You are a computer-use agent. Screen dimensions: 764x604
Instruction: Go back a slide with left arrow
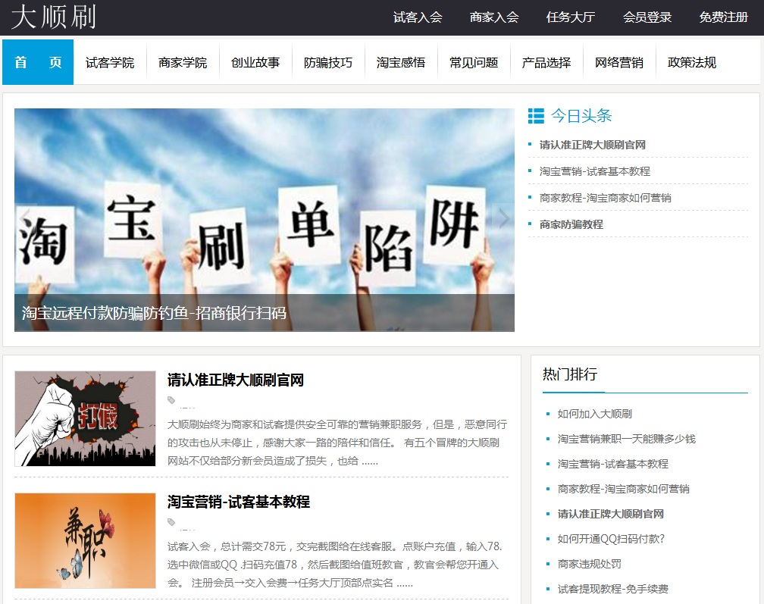[x=25, y=219]
